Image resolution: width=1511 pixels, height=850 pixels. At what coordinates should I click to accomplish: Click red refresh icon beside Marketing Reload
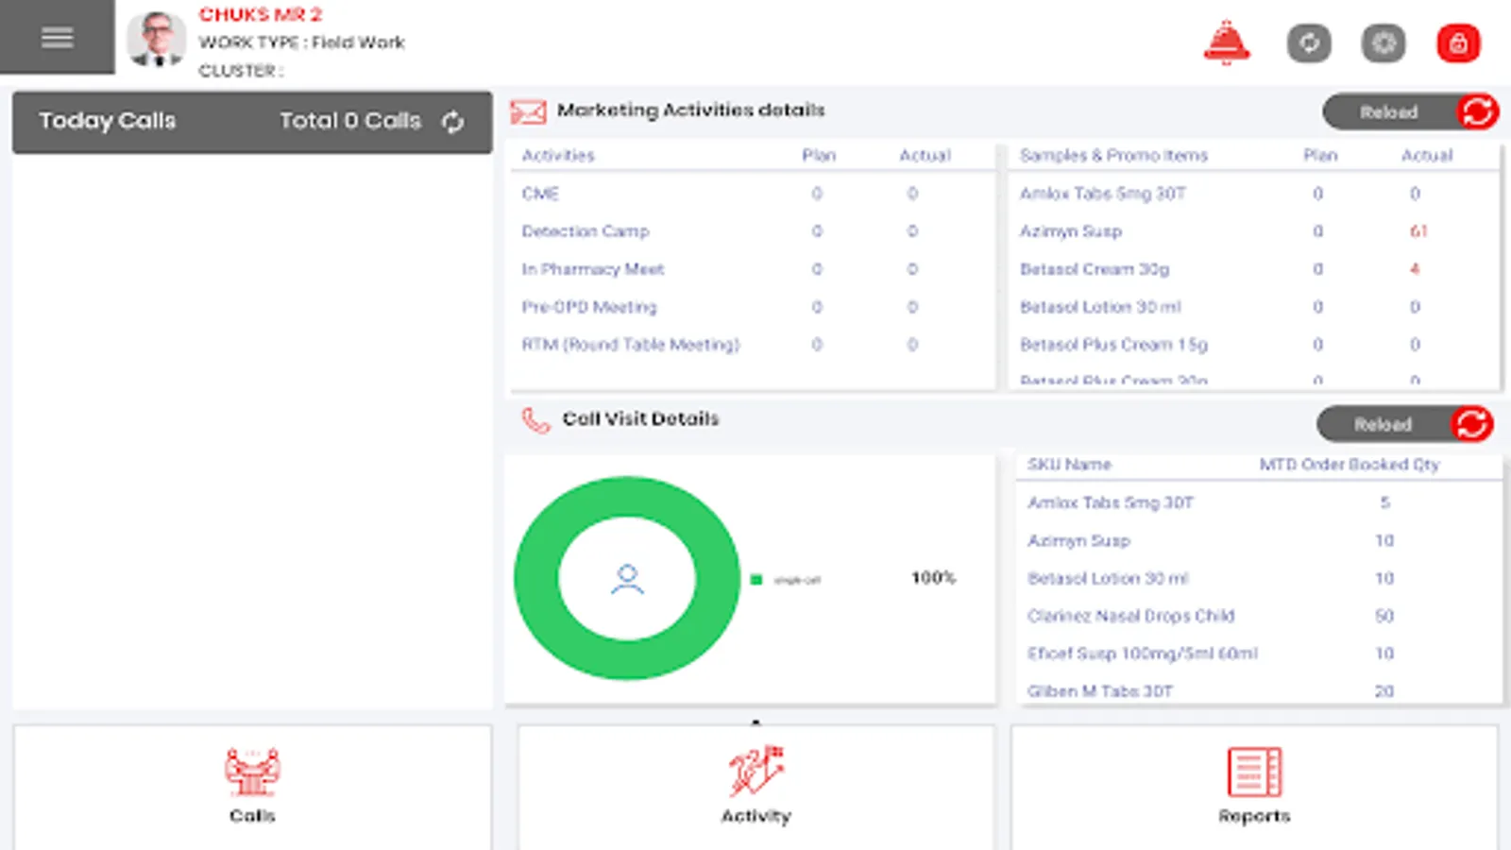1478,111
